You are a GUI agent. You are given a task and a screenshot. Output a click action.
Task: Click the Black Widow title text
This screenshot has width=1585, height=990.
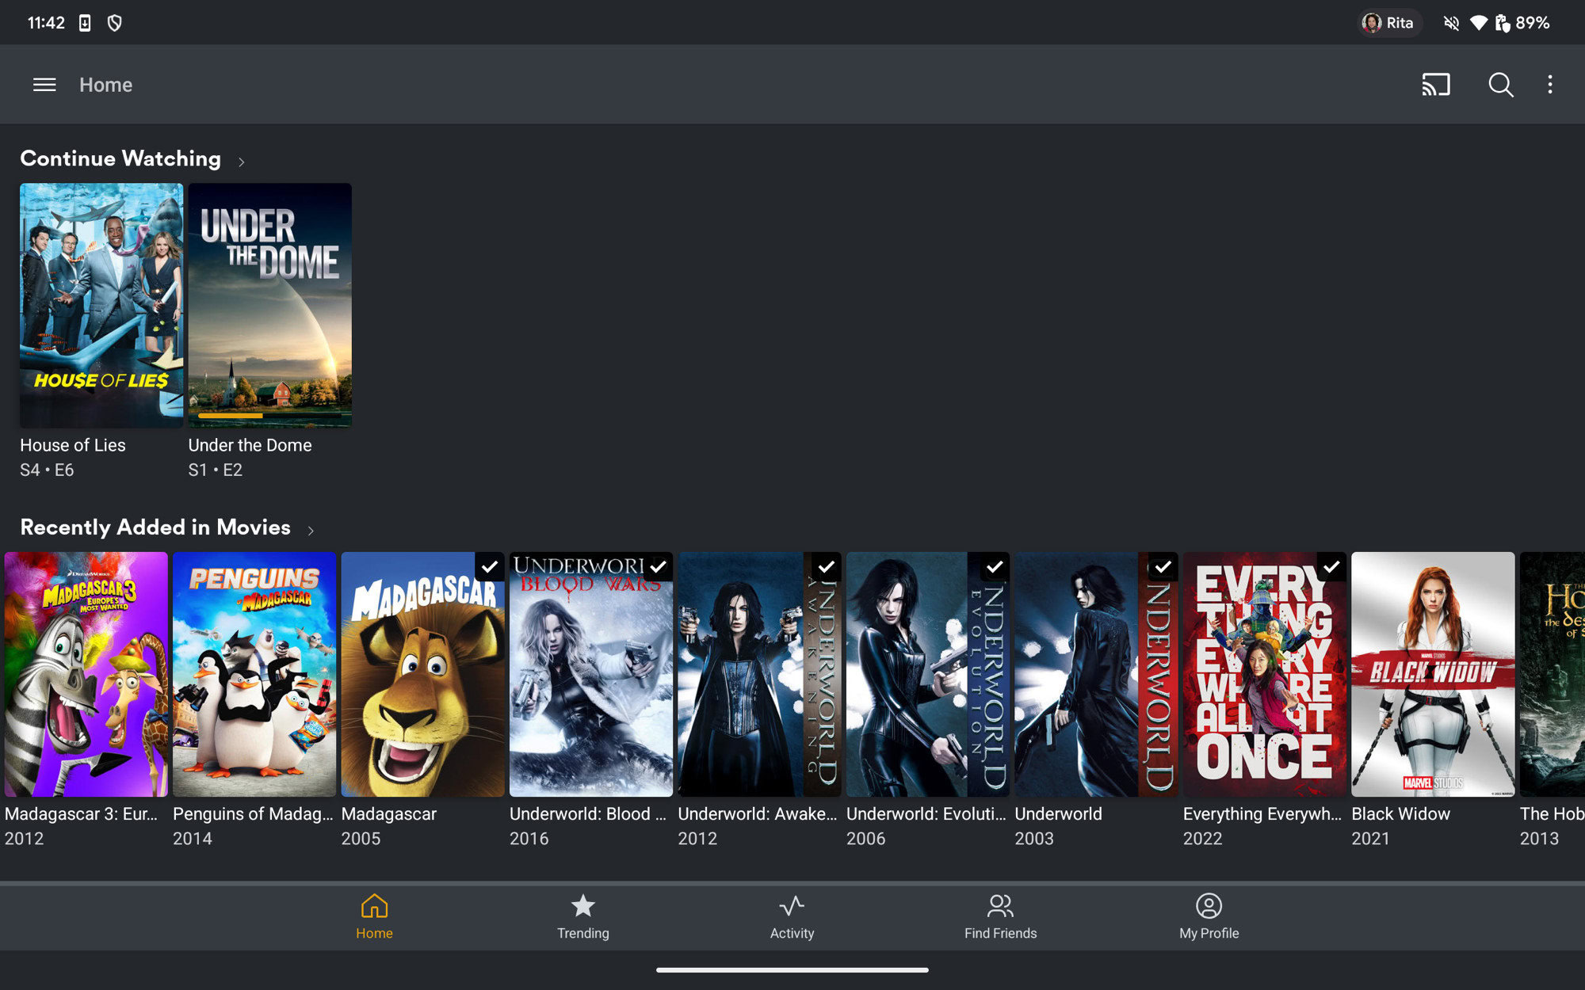pyautogui.click(x=1400, y=814)
